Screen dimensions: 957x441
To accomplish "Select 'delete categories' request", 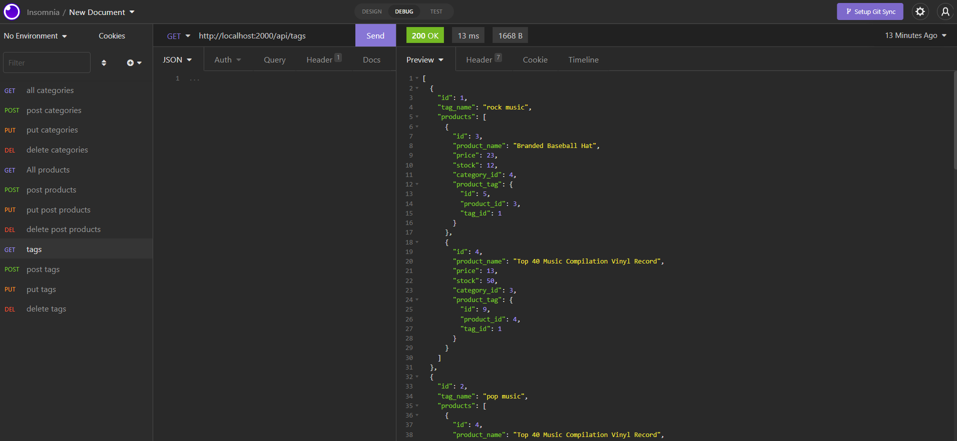I will [76, 150].
